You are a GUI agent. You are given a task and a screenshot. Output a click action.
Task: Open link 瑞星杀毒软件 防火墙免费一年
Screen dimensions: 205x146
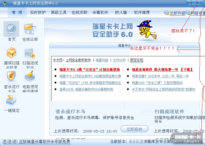pyautogui.click(x=155, y=70)
